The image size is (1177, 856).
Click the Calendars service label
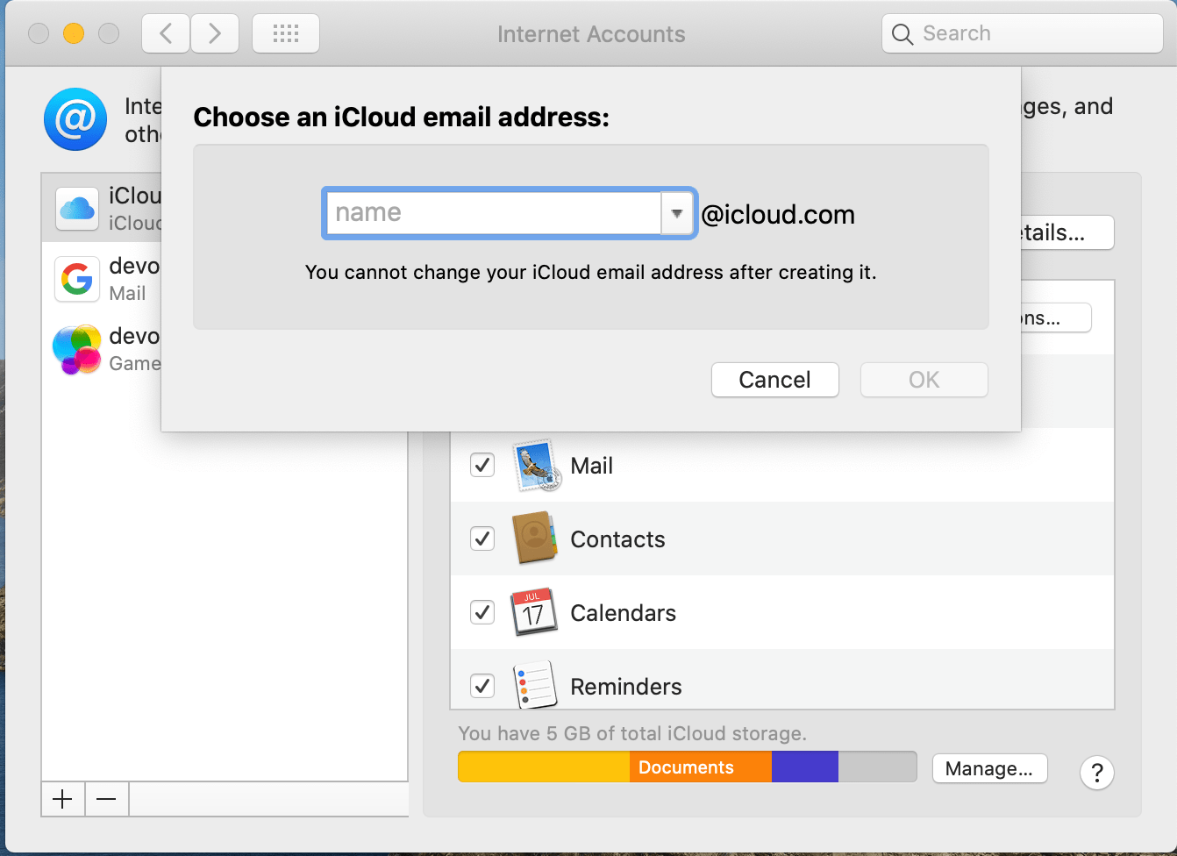pyautogui.click(x=624, y=613)
